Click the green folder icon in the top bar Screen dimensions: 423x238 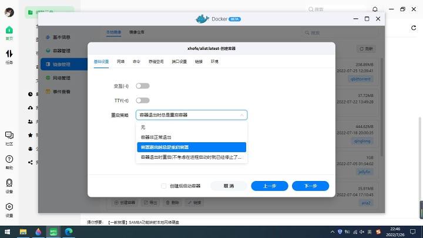30,12
